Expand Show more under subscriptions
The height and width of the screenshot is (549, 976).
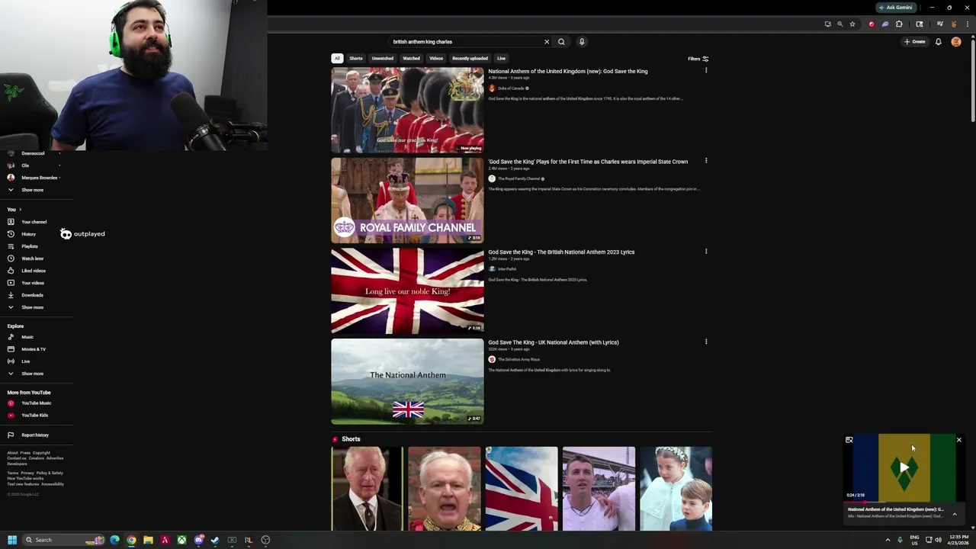tap(32, 190)
